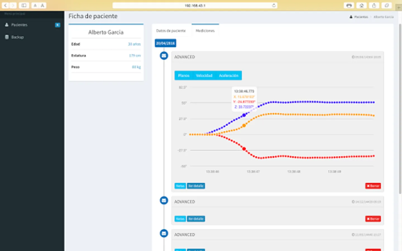Go back with the browser back arrow

pyautogui.click(x=6, y=5)
